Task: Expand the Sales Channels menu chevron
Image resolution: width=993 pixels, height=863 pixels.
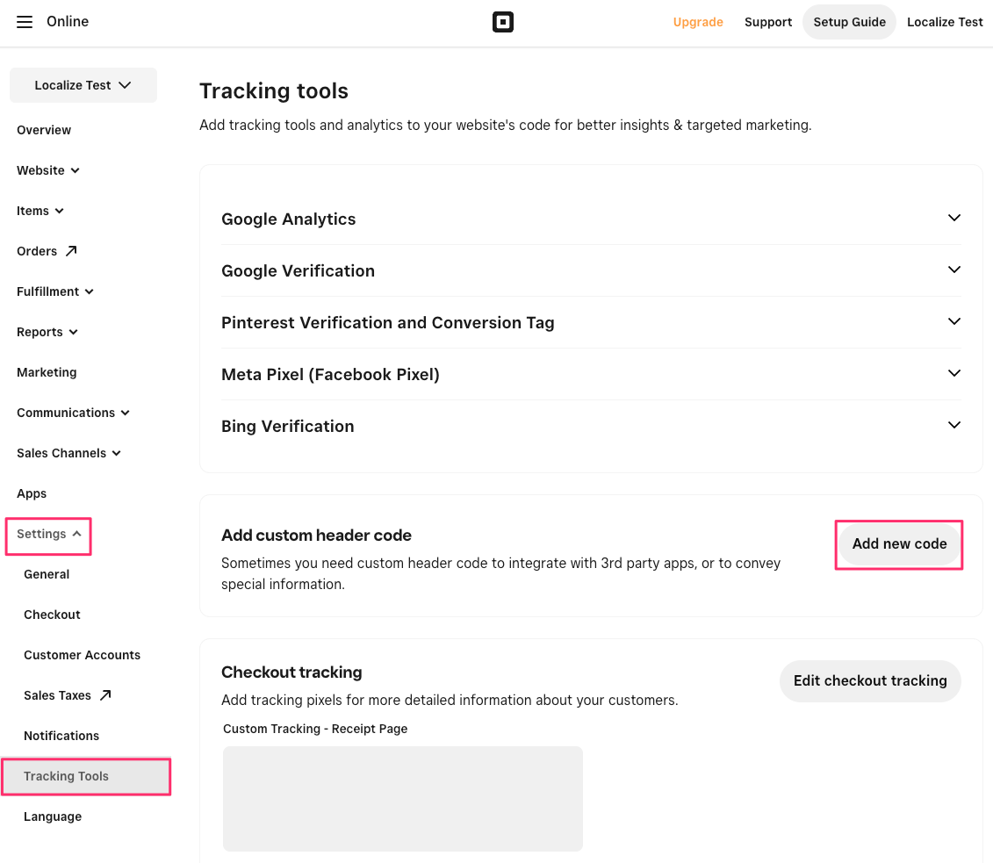Action: tap(117, 453)
